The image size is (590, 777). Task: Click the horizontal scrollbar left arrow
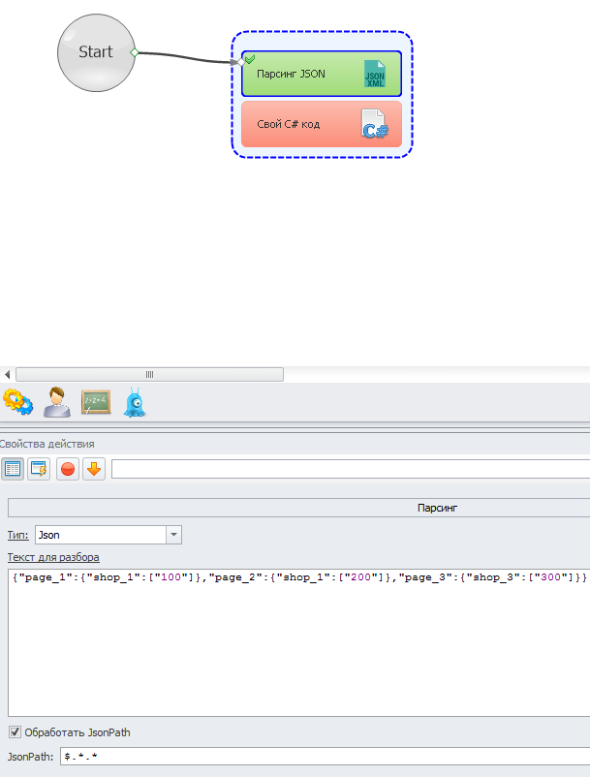(x=8, y=374)
